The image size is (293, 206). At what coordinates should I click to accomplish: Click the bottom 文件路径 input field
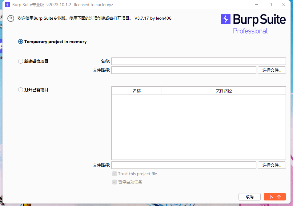184,165
